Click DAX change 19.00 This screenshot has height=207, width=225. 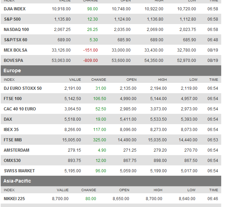click(x=101, y=119)
